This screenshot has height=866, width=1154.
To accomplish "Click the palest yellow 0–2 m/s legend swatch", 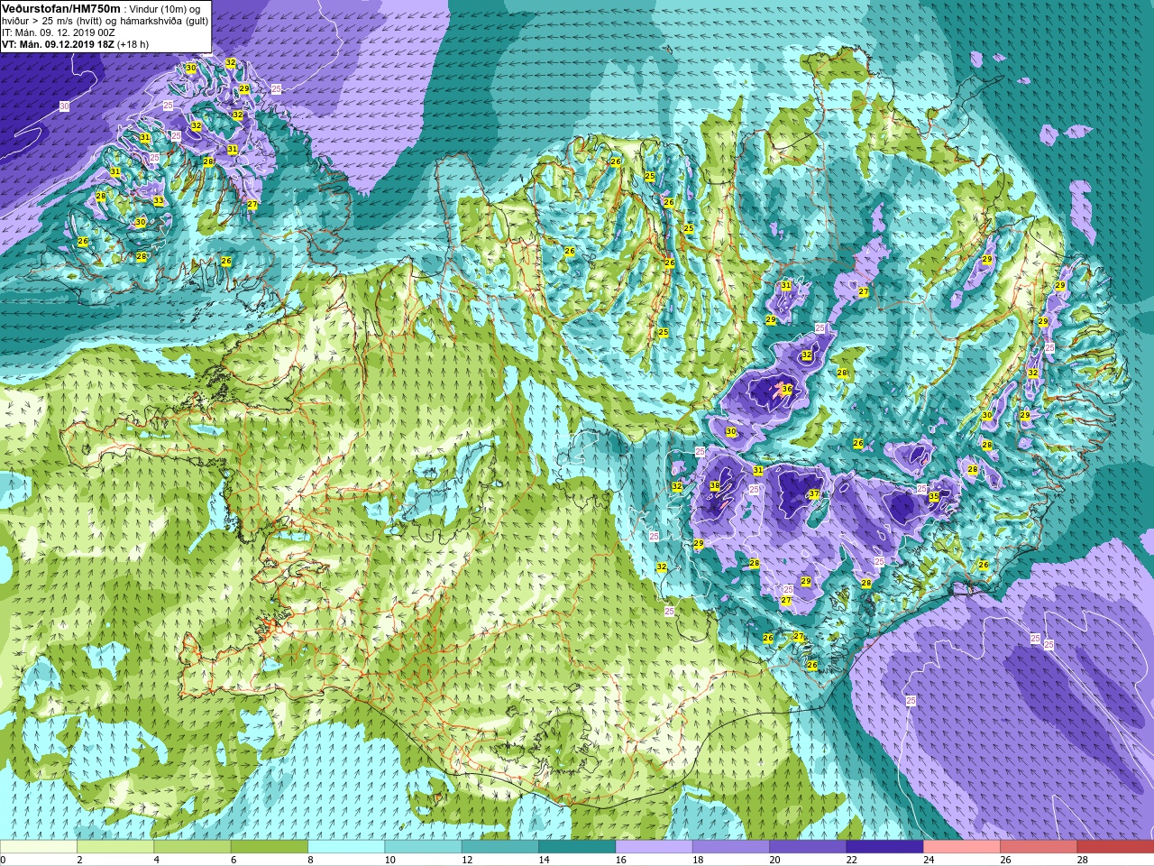I will tap(39, 847).
